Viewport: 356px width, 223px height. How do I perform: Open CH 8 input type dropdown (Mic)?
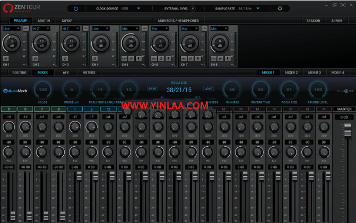tap(220, 29)
